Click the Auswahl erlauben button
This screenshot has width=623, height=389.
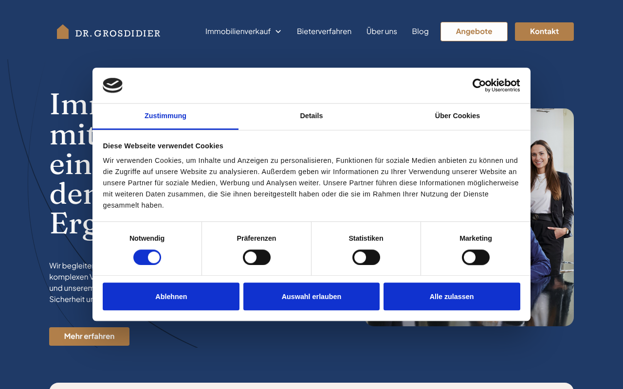click(311, 297)
